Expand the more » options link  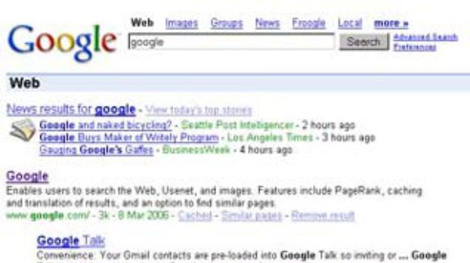pyautogui.click(x=391, y=23)
